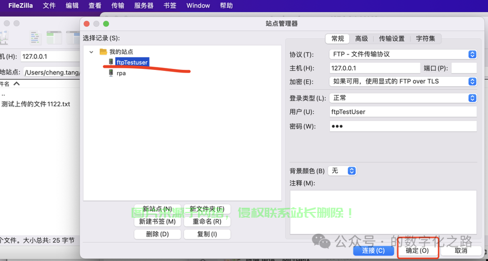This screenshot has width=488, height=261.
Task: Sort by the 文件名 column header
Action: 9,84
